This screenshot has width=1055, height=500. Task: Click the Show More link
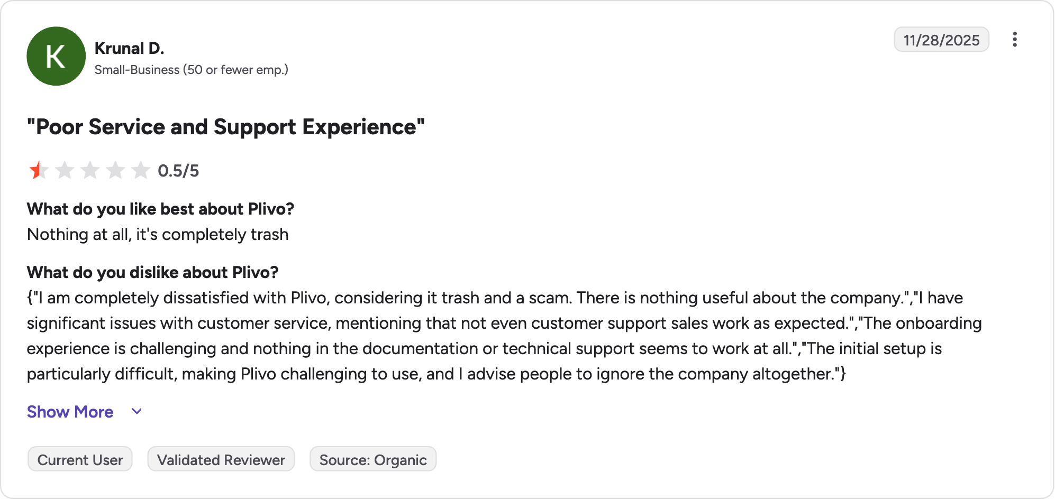70,412
